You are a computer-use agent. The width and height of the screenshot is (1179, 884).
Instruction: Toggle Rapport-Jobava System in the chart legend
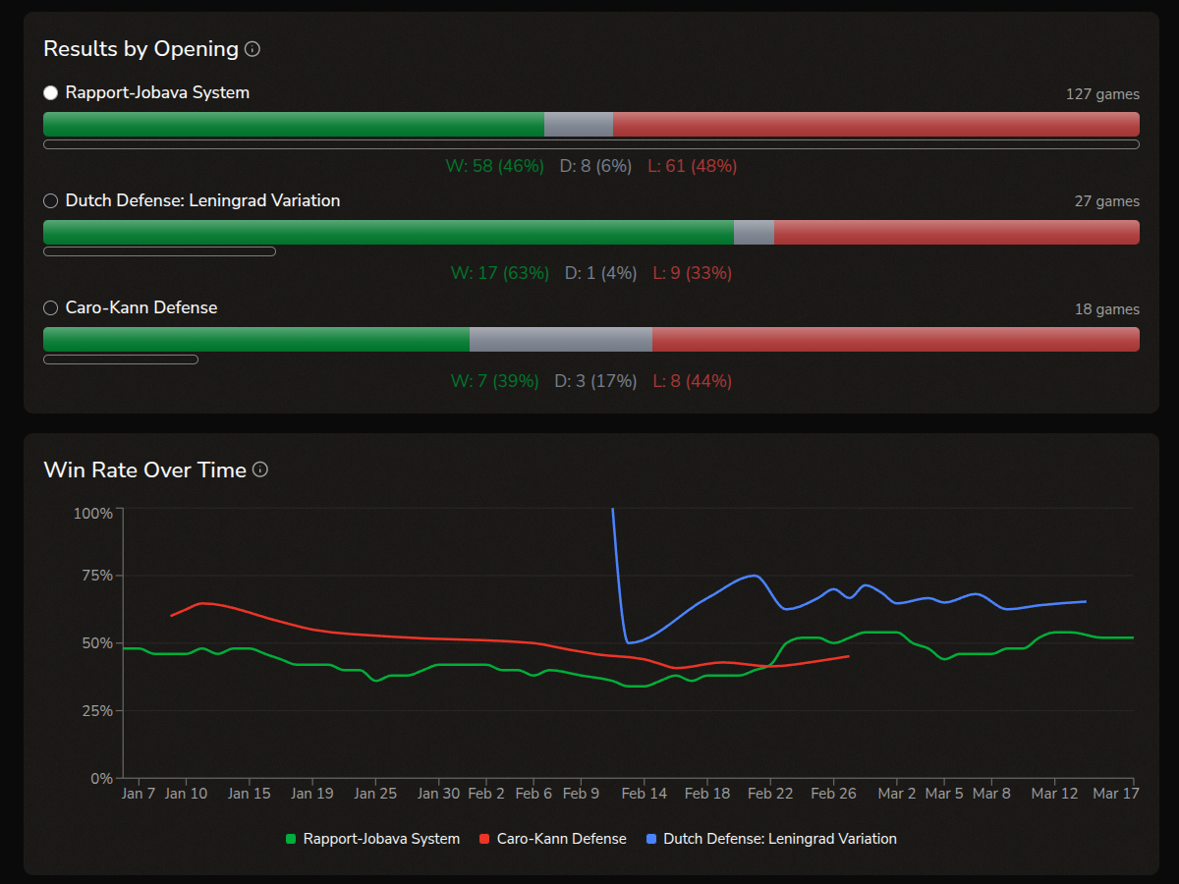click(373, 839)
